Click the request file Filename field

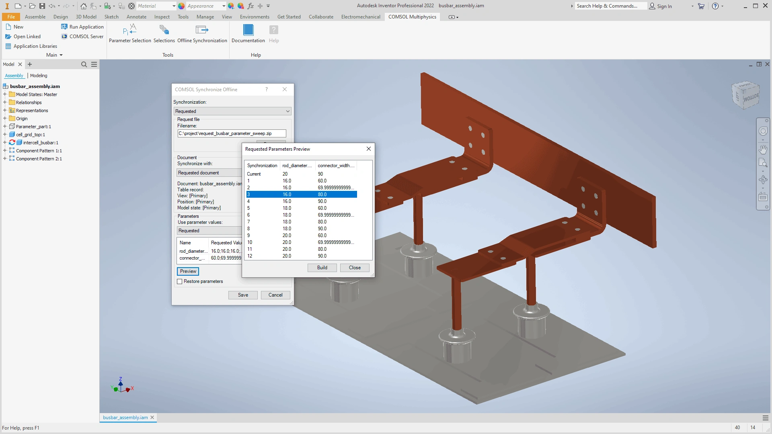pos(232,133)
